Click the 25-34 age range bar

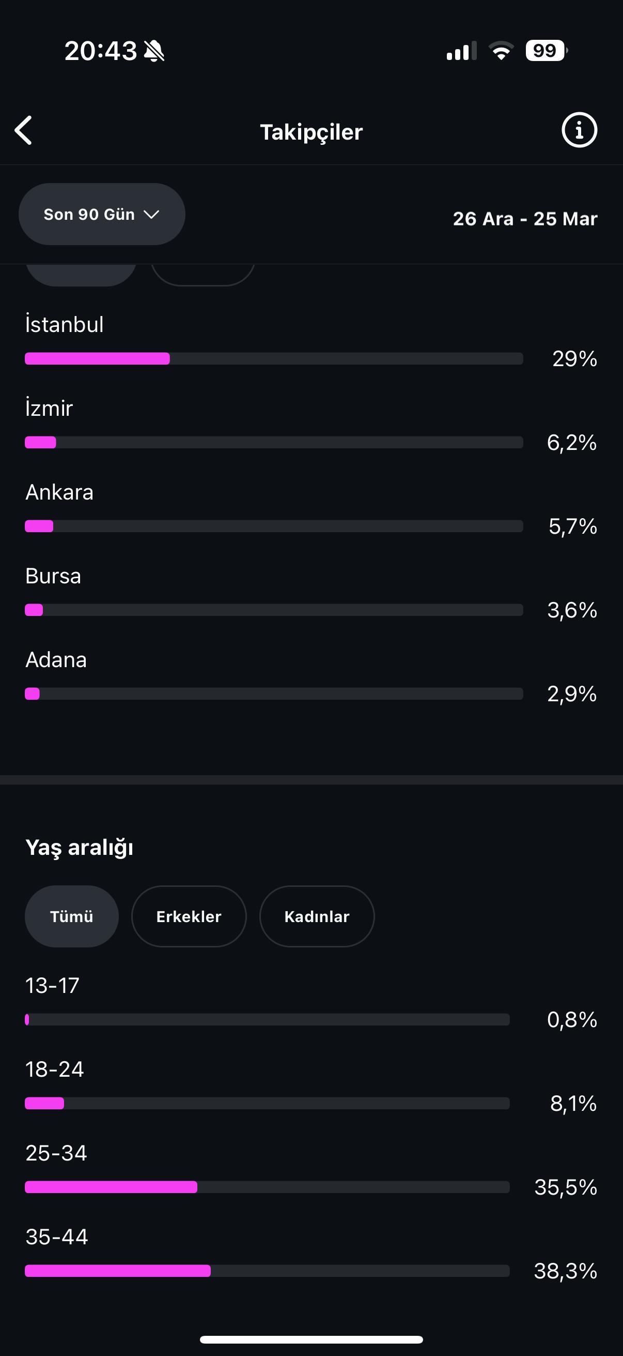pyautogui.click(x=267, y=1187)
